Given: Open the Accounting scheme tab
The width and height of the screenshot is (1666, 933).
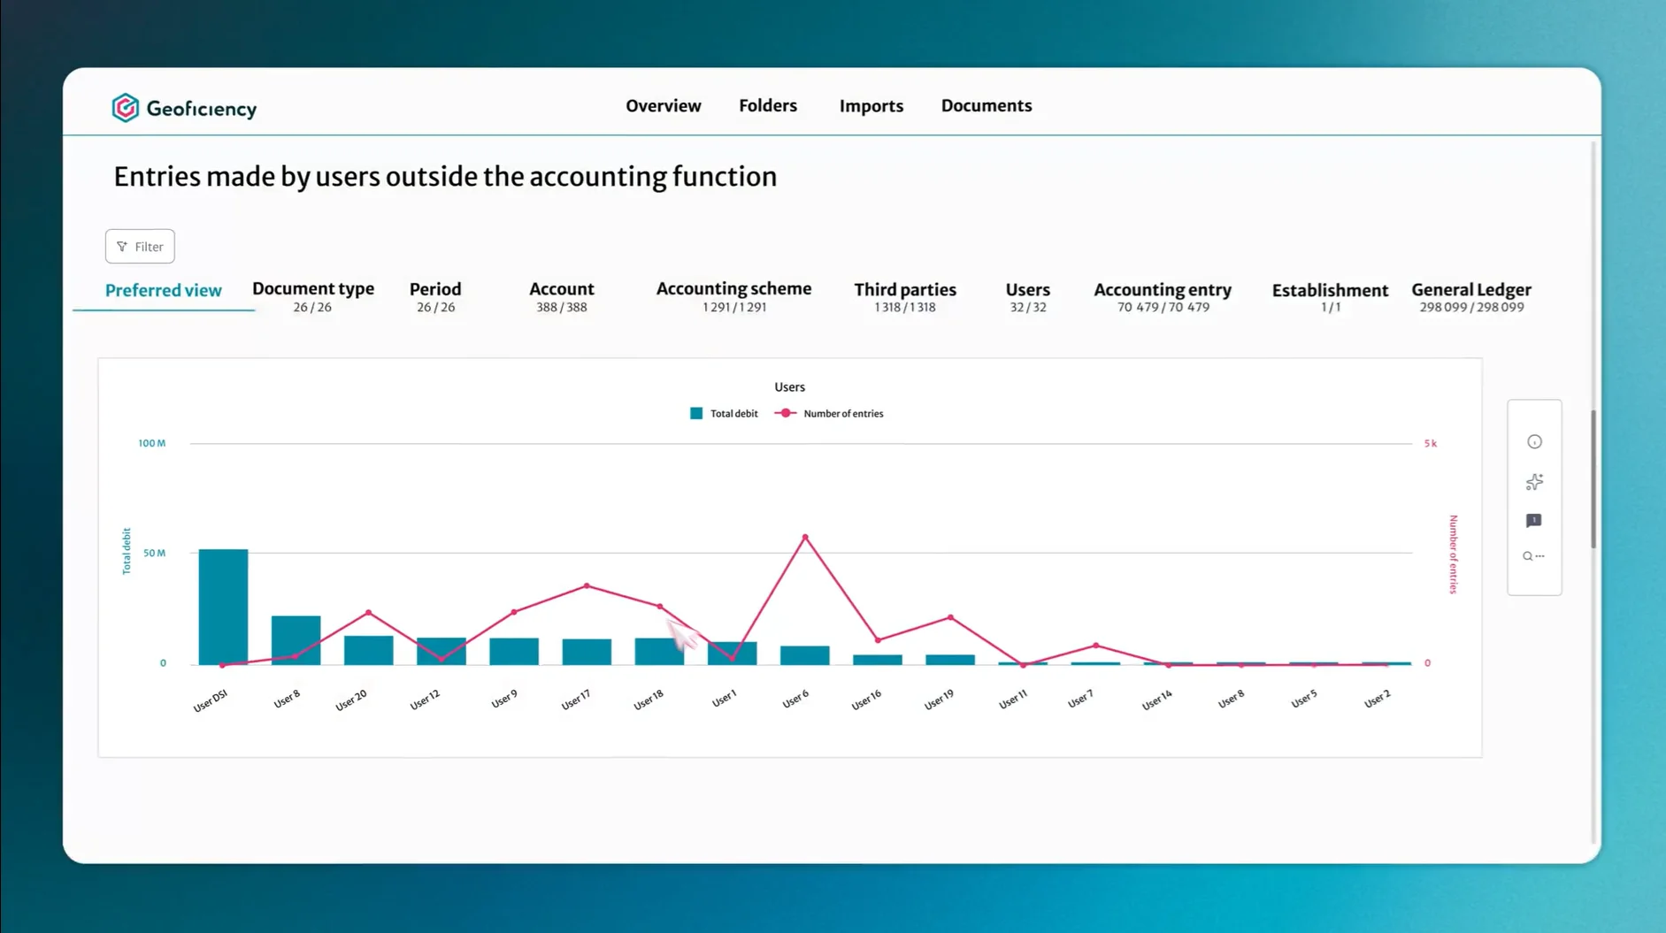Looking at the screenshot, I should click(x=733, y=296).
